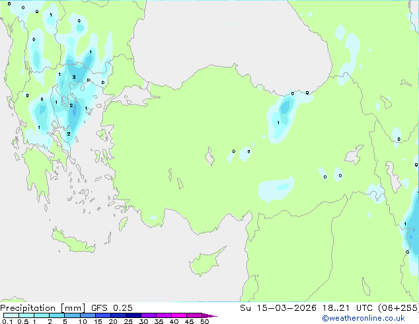Click the '(06+255)' forecast run text
The height and width of the screenshot is (324, 419).
(399, 308)
